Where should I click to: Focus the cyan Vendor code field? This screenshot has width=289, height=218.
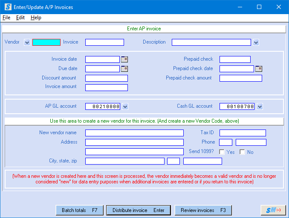tap(46, 42)
